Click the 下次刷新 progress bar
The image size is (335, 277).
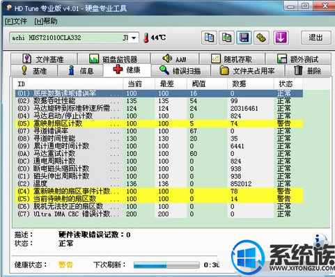pos(166,265)
